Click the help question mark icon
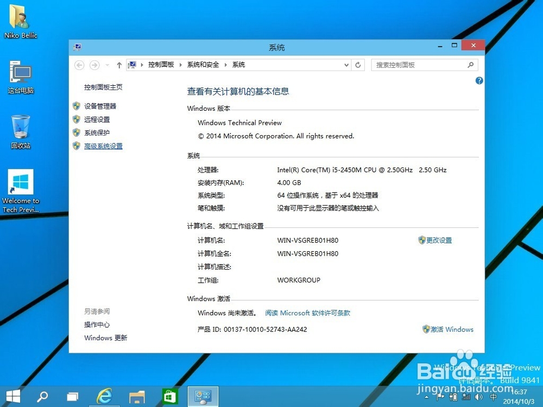This screenshot has height=407, width=543. (x=479, y=81)
